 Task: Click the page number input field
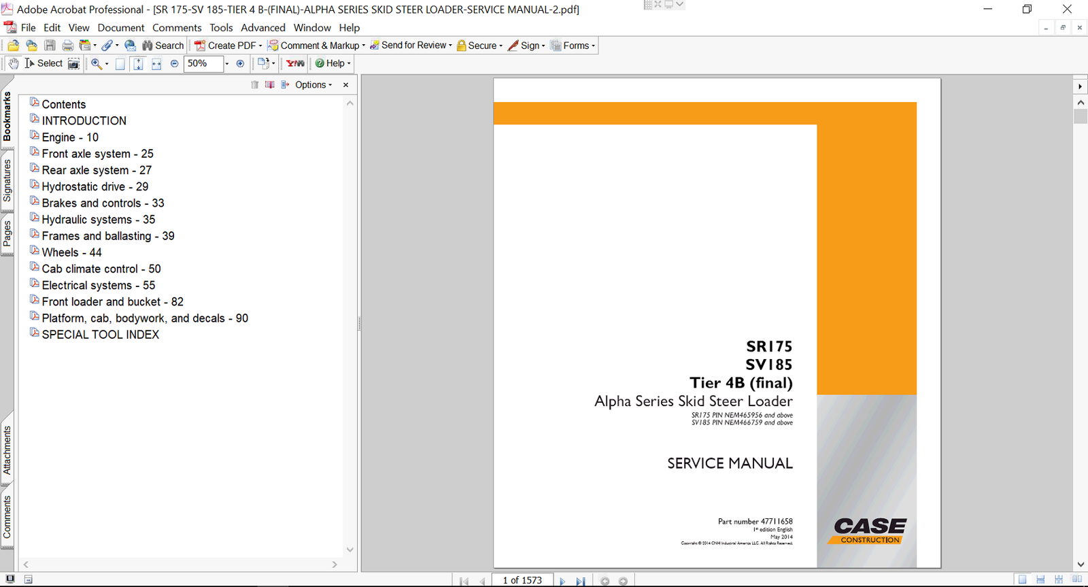(522, 580)
